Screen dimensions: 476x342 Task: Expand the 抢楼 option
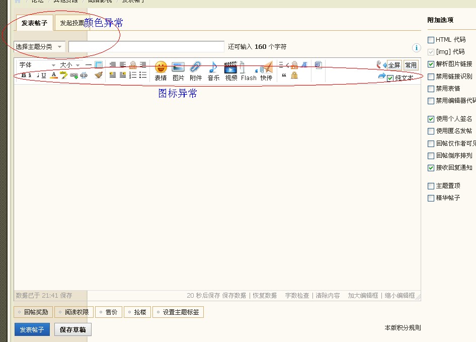pos(137,312)
